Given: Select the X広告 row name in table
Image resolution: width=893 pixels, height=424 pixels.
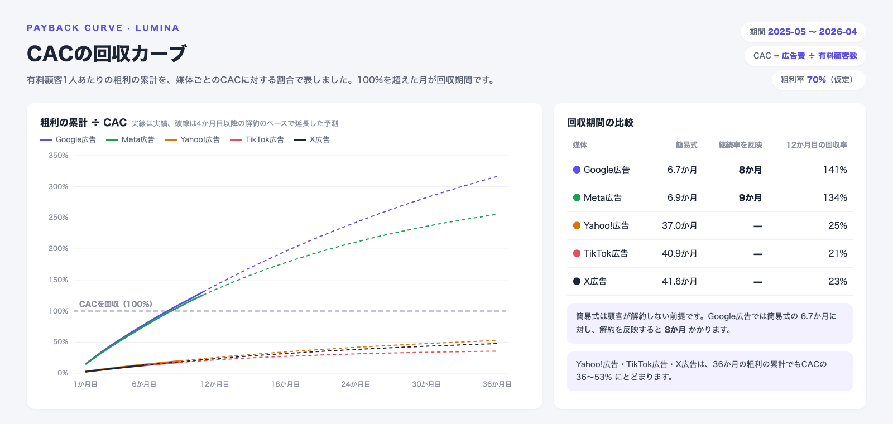Looking at the screenshot, I should [x=590, y=281].
